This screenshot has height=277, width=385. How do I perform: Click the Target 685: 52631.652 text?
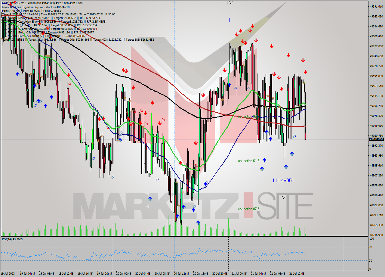[x=140, y=39]
